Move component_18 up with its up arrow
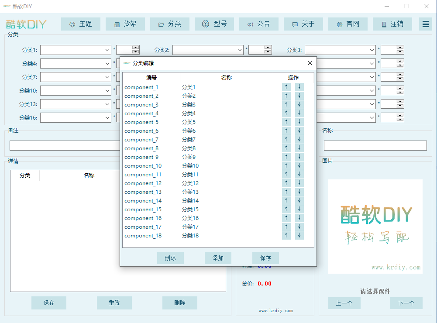The width and height of the screenshot is (437, 323). [x=286, y=235]
